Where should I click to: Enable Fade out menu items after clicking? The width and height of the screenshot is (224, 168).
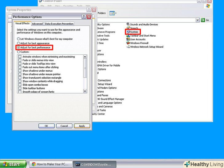pos(20,67)
